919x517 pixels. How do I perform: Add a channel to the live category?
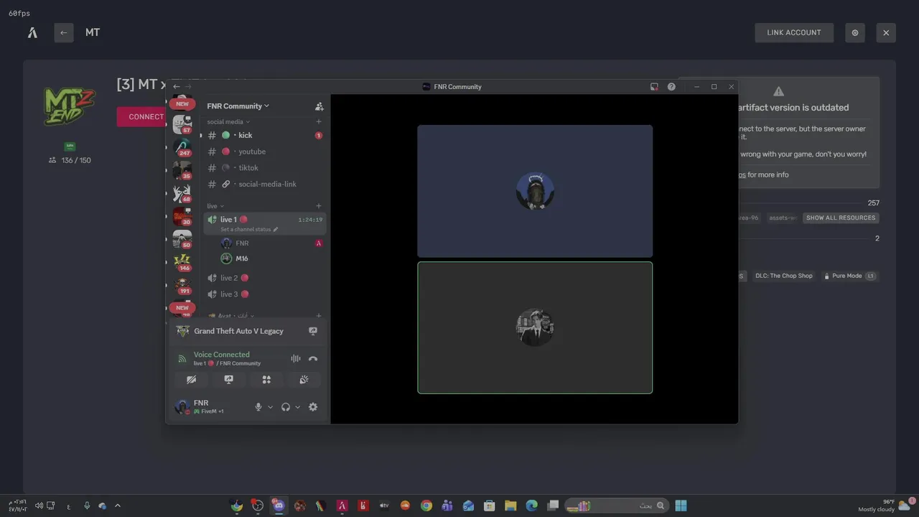[x=319, y=206]
